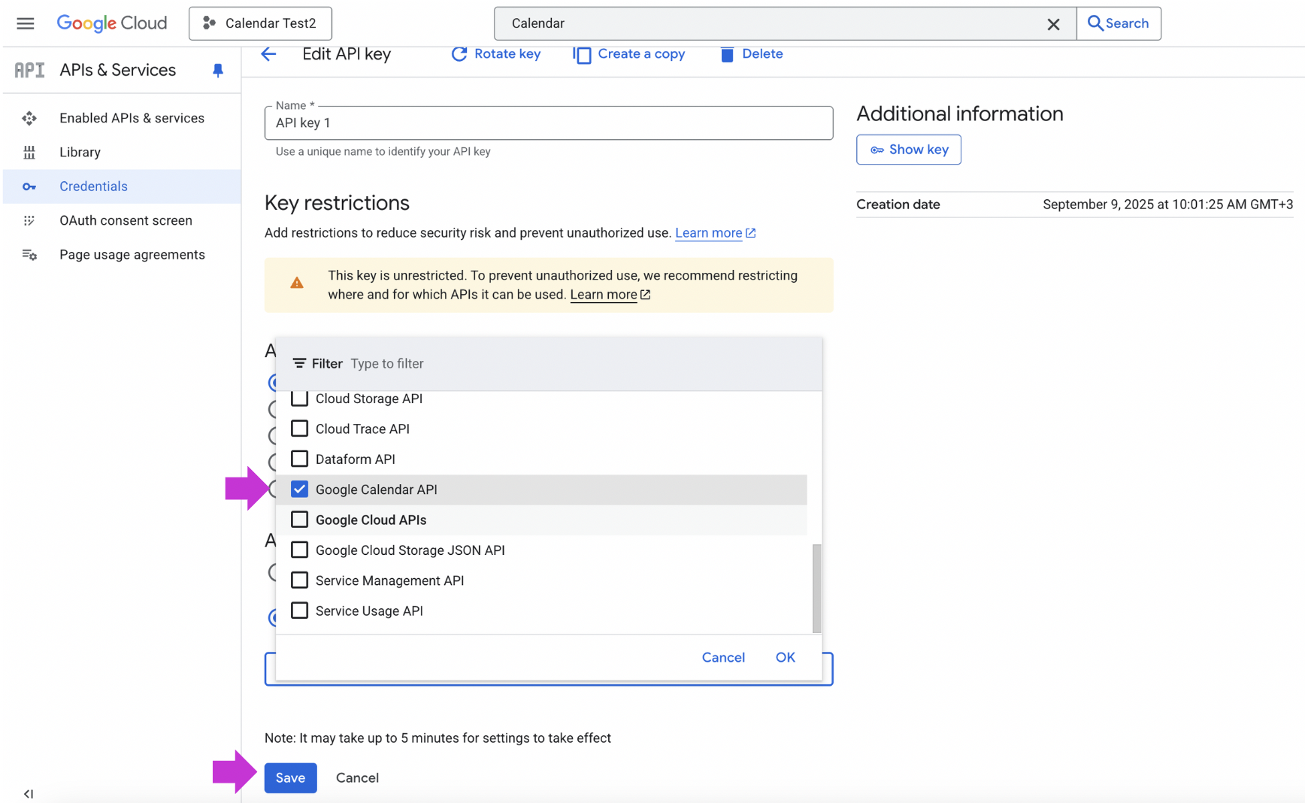Check the Cloud Storage API checkbox

point(299,398)
